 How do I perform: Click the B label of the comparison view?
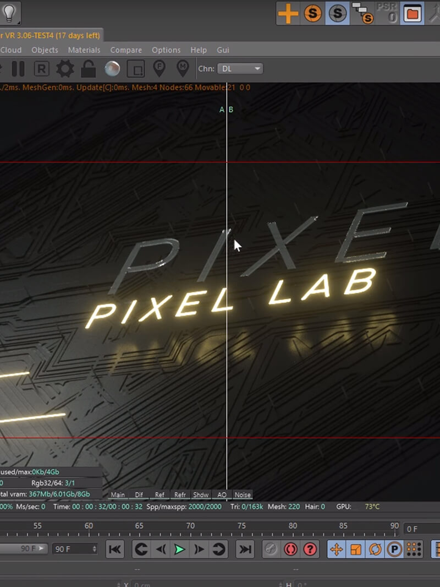tap(230, 110)
